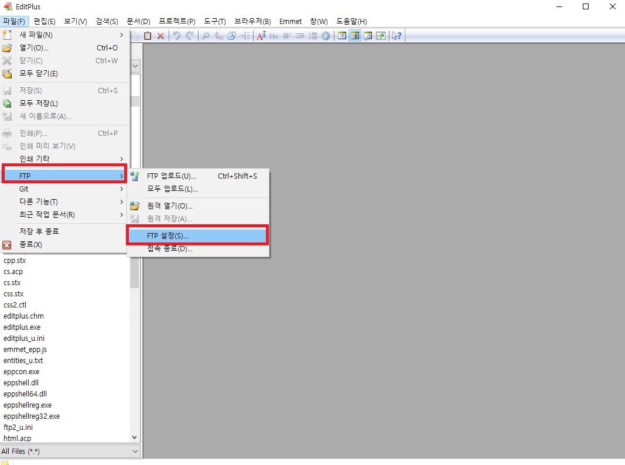Screen dimensions: 625x465
Task: Click the Paste clipboard toolbar icon
Action: click(x=148, y=36)
